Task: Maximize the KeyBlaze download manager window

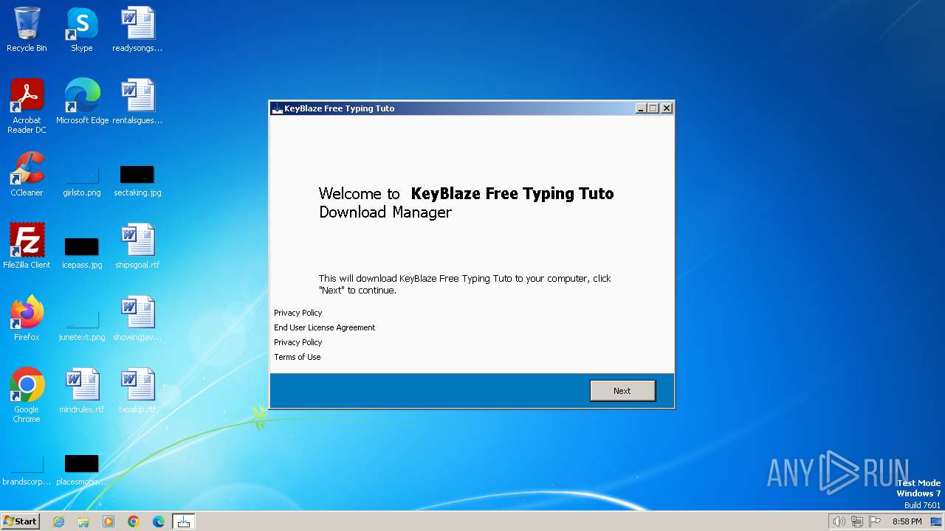Action: pyautogui.click(x=653, y=108)
